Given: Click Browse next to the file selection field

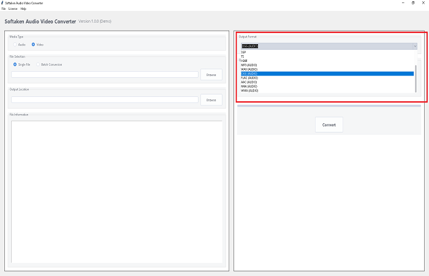Looking at the screenshot, I should (x=211, y=74).
